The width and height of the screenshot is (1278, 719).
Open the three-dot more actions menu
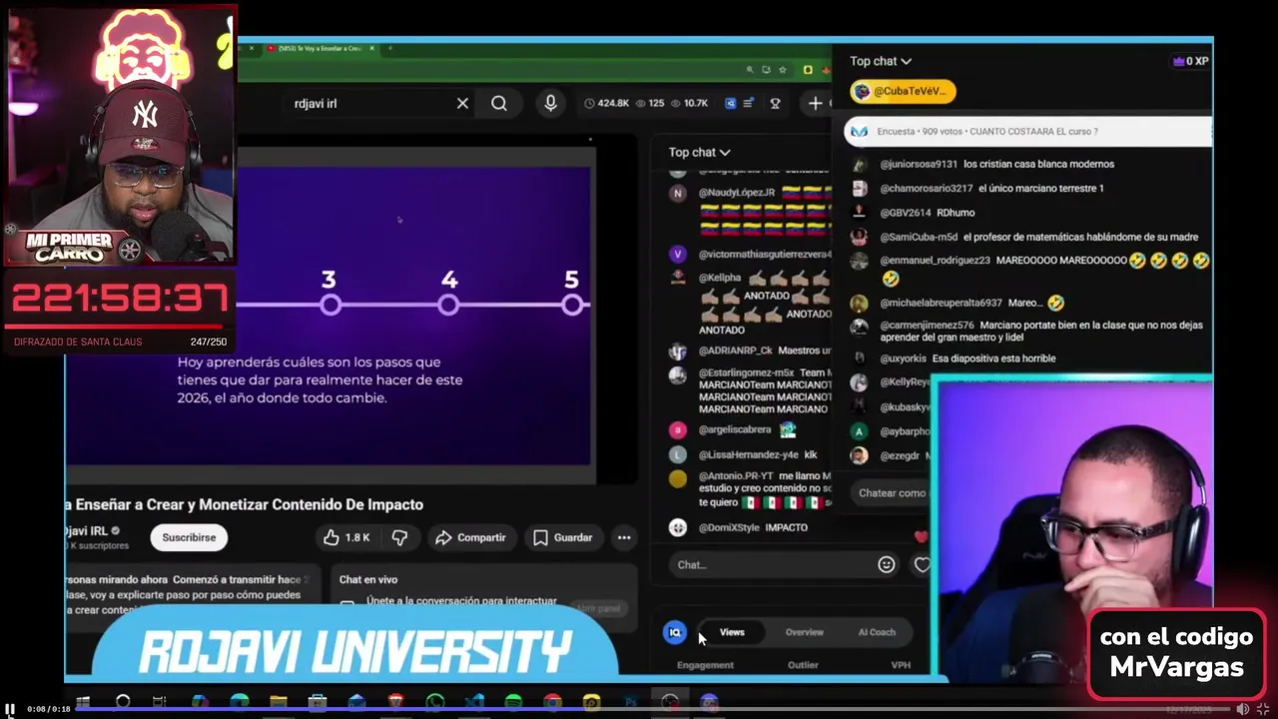coord(624,537)
